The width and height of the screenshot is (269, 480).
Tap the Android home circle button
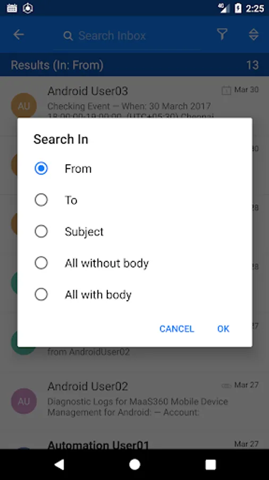click(x=134, y=465)
